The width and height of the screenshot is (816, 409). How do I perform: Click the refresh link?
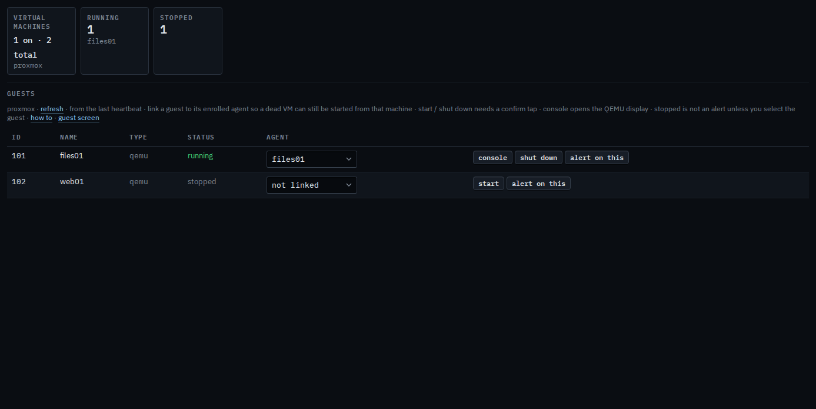pos(52,109)
